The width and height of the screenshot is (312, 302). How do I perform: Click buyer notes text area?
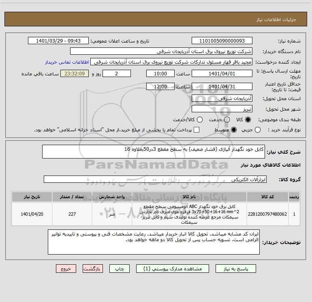pos(154,242)
